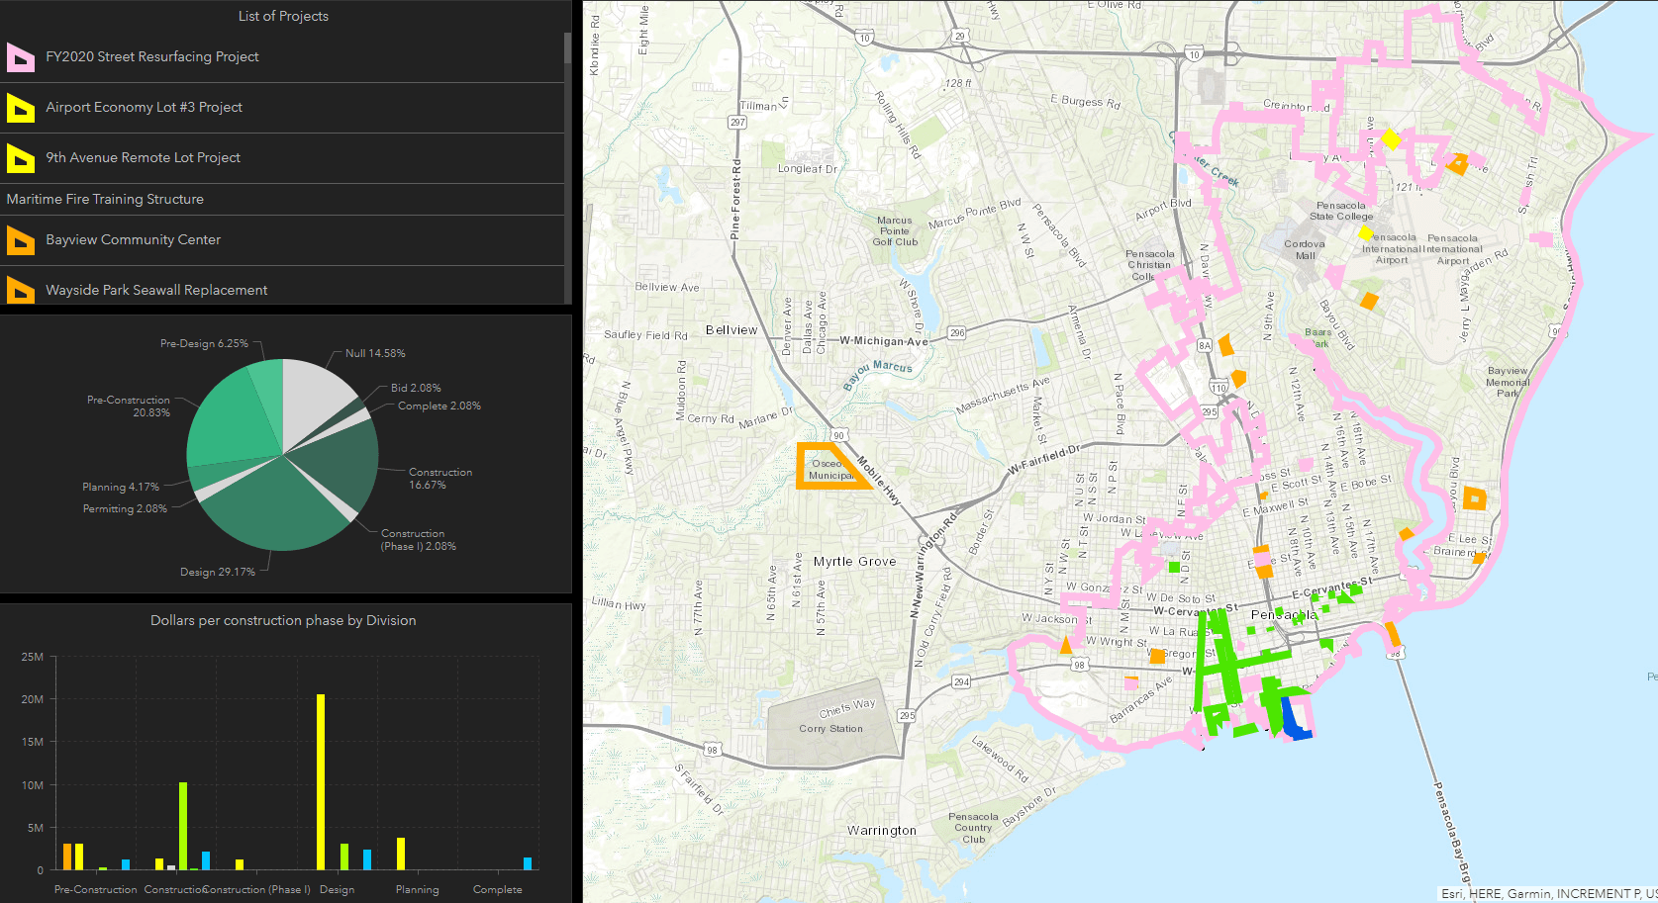
Task: Click the yellow Planning bar
Action: (x=401, y=855)
